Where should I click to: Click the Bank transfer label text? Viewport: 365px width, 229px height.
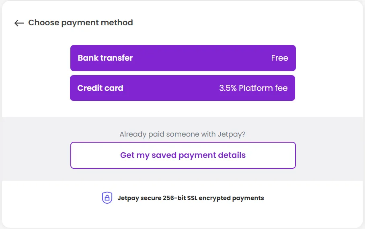click(x=105, y=58)
